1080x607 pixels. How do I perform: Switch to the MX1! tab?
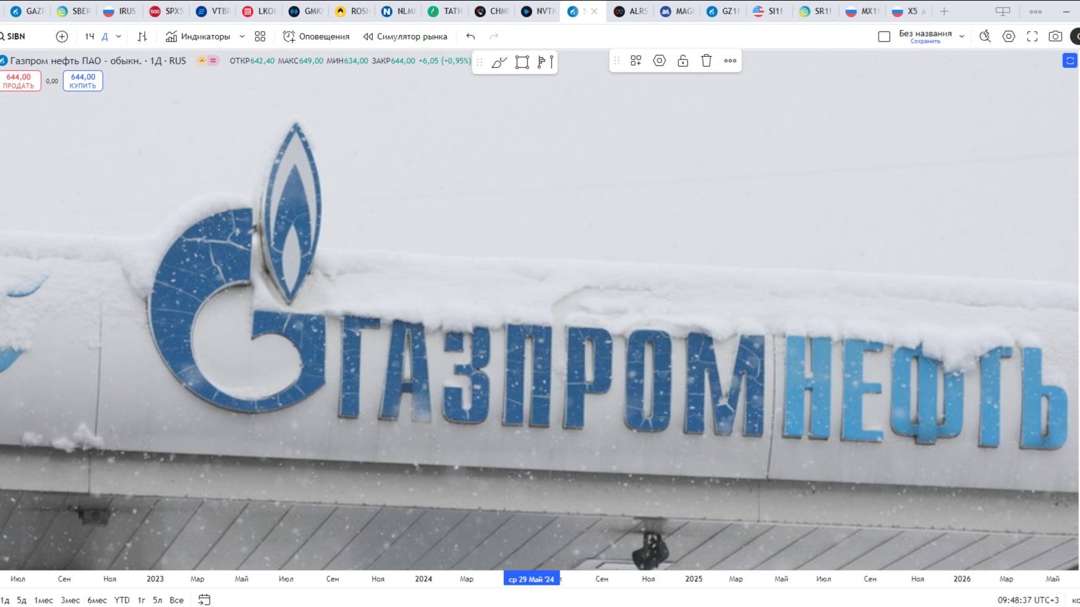pos(862,11)
